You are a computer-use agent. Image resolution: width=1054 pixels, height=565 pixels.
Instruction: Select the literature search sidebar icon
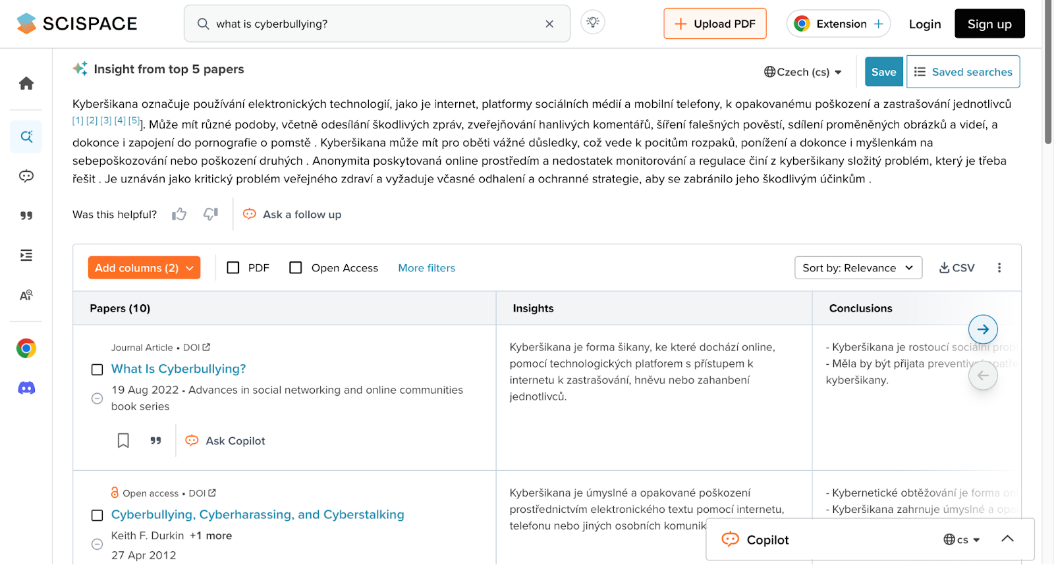point(26,136)
